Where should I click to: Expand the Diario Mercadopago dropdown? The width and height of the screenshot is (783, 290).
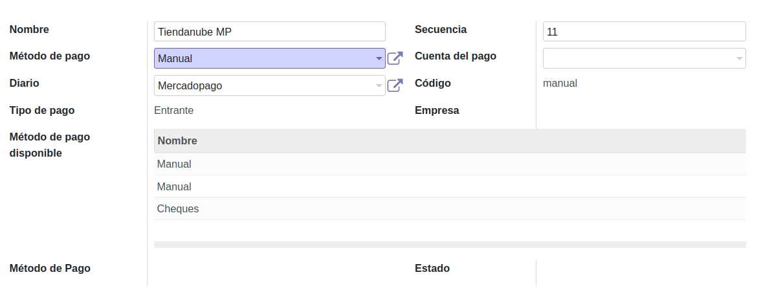point(379,85)
